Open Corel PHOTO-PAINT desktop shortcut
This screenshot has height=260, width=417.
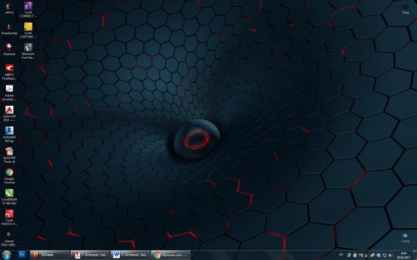pyautogui.click(x=9, y=218)
